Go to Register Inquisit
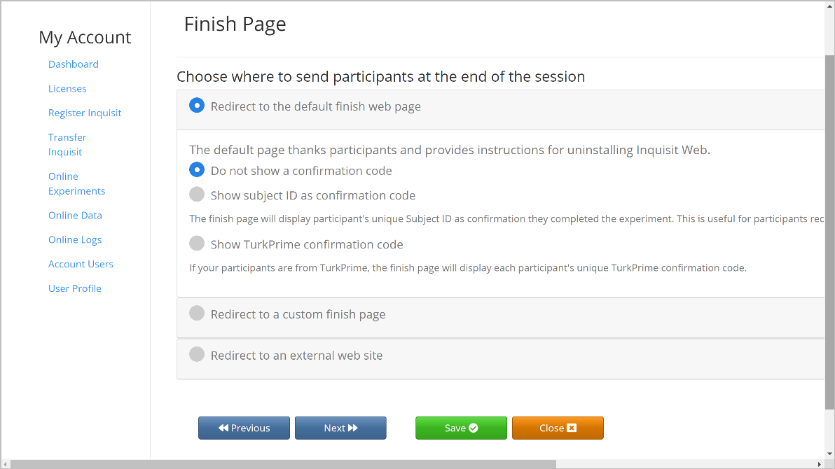 (85, 113)
